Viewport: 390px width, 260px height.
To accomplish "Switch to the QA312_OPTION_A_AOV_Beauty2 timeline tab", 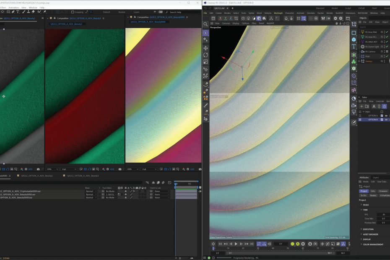I will point(37,176).
